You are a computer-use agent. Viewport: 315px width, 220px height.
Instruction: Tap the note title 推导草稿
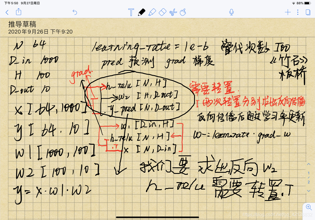point(22,24)
